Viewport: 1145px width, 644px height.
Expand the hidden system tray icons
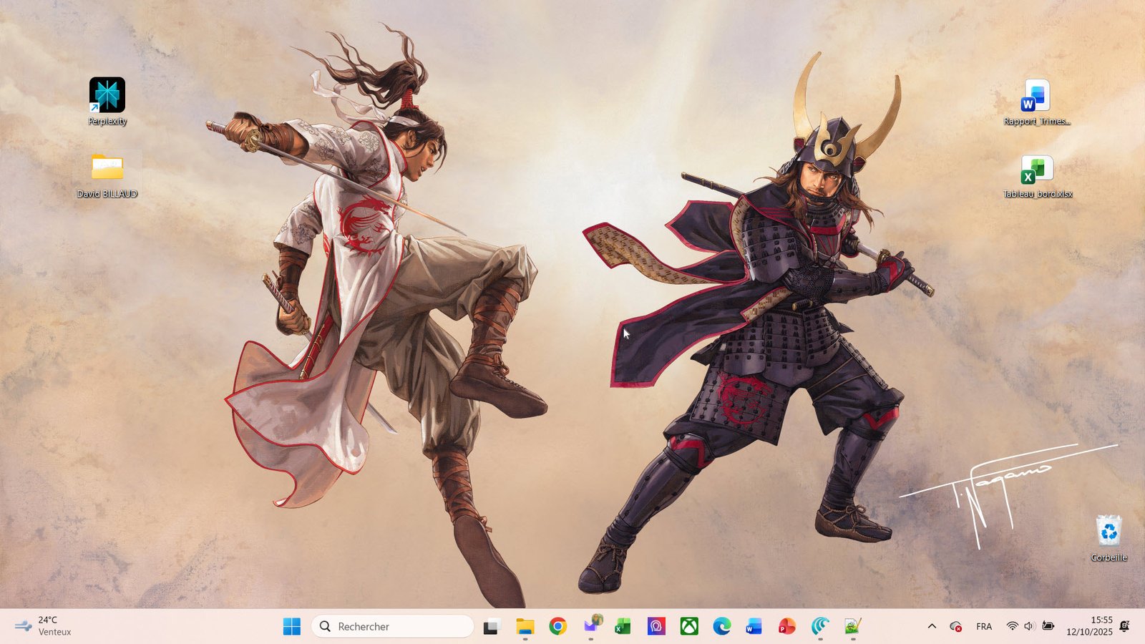tap(932, 627)
